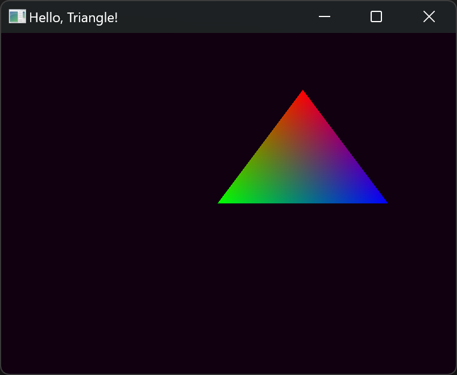Maximize the Hello, Triangle! window

tap(376, 17)
